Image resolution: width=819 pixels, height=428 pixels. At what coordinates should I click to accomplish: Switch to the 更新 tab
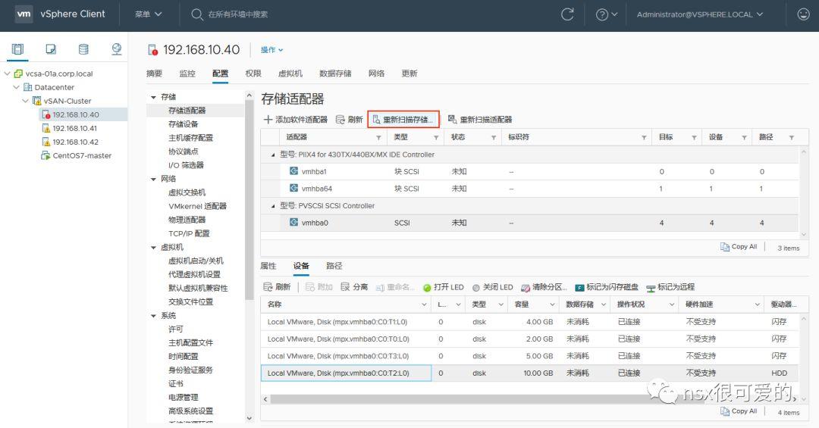pyautogui.click(x=409, y=73)
